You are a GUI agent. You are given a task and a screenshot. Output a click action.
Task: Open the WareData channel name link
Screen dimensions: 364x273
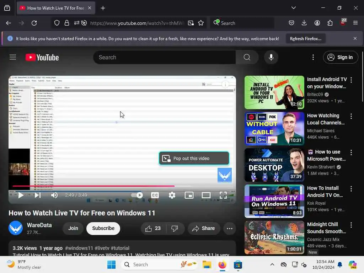pyautogui.click(x=39, y=225)
